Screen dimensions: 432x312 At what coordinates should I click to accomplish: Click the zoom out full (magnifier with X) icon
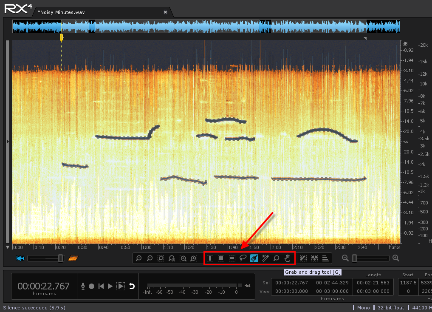coord(172,258)
